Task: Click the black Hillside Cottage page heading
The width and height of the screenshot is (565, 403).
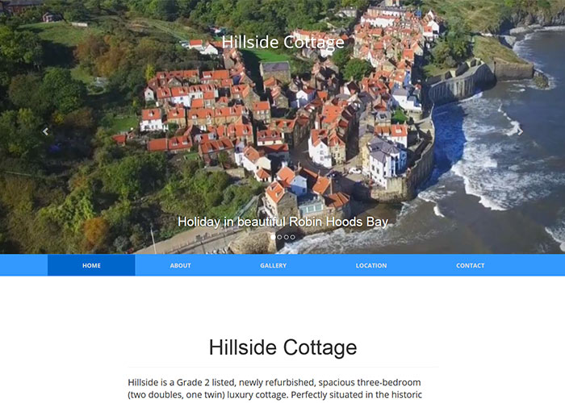Action: 282,347
